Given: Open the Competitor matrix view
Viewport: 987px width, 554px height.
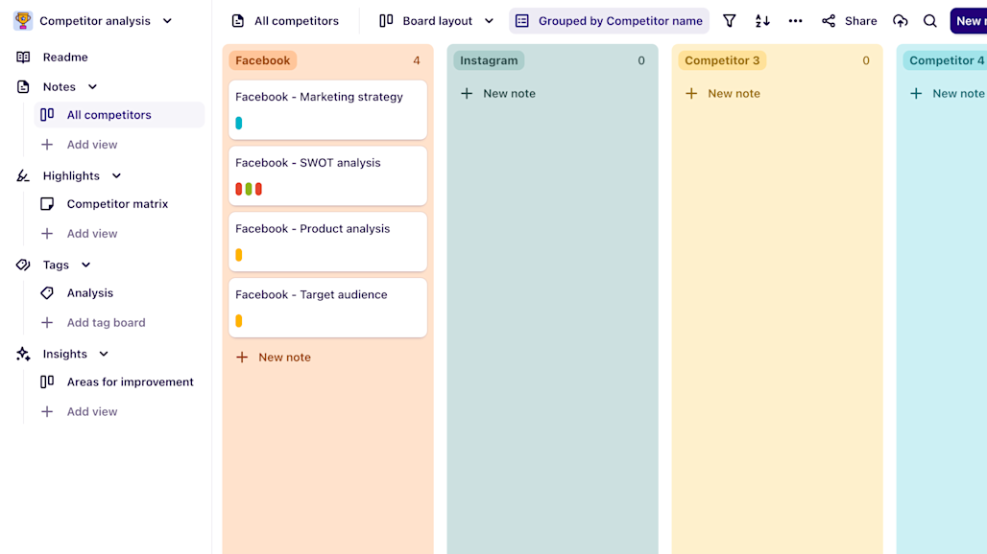Looking at the screenshot, I should 117,203.
